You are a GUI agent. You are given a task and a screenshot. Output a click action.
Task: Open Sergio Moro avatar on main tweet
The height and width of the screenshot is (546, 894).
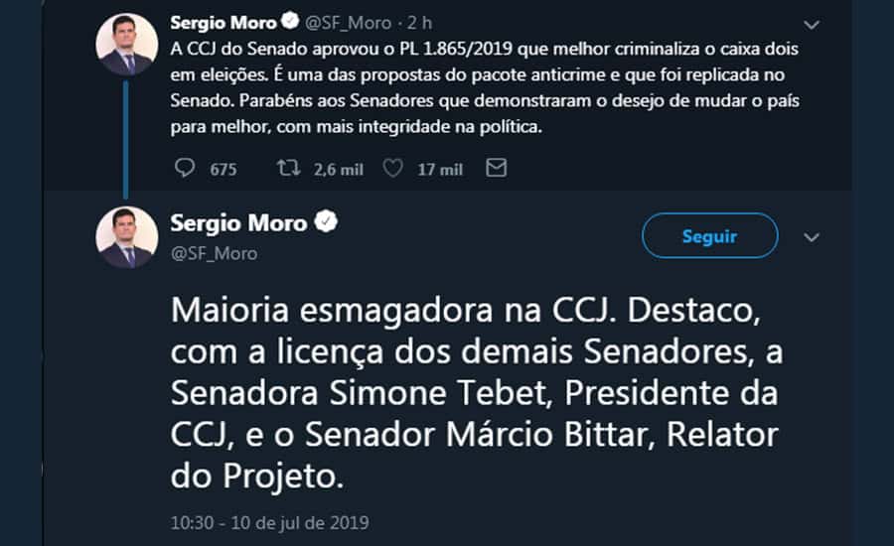tap(126, 237)
